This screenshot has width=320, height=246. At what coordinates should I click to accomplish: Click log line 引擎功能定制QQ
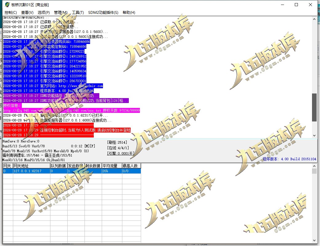45,46
